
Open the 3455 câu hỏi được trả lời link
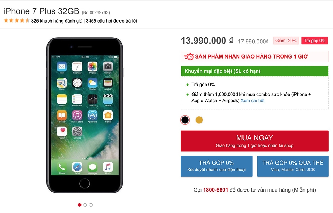click(111, 21)
